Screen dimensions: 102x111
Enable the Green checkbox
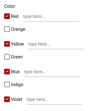(x=7, y=57)
